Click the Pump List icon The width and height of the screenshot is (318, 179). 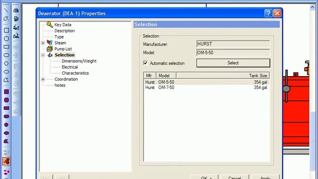point(50,49)
